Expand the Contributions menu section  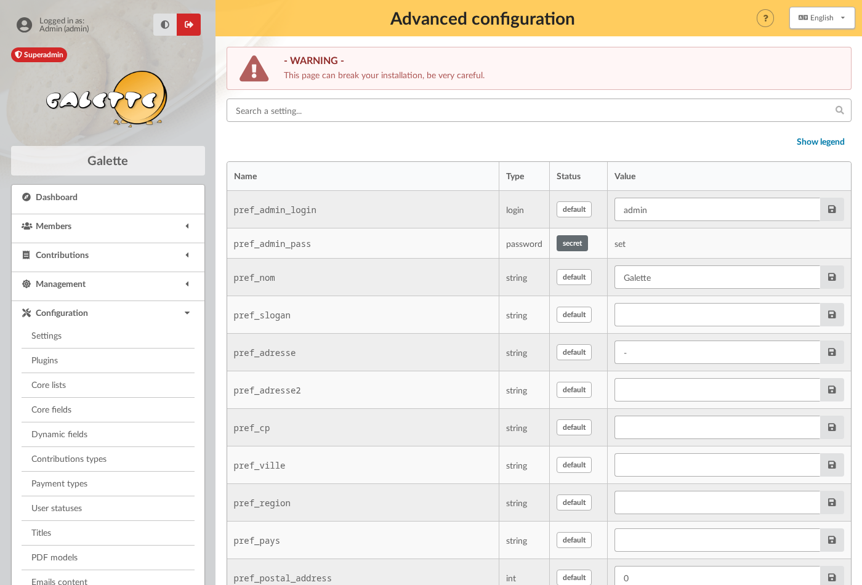tap(108, 255)
